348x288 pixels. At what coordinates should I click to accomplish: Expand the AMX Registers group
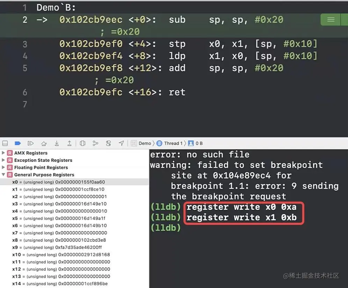[3, 153]
